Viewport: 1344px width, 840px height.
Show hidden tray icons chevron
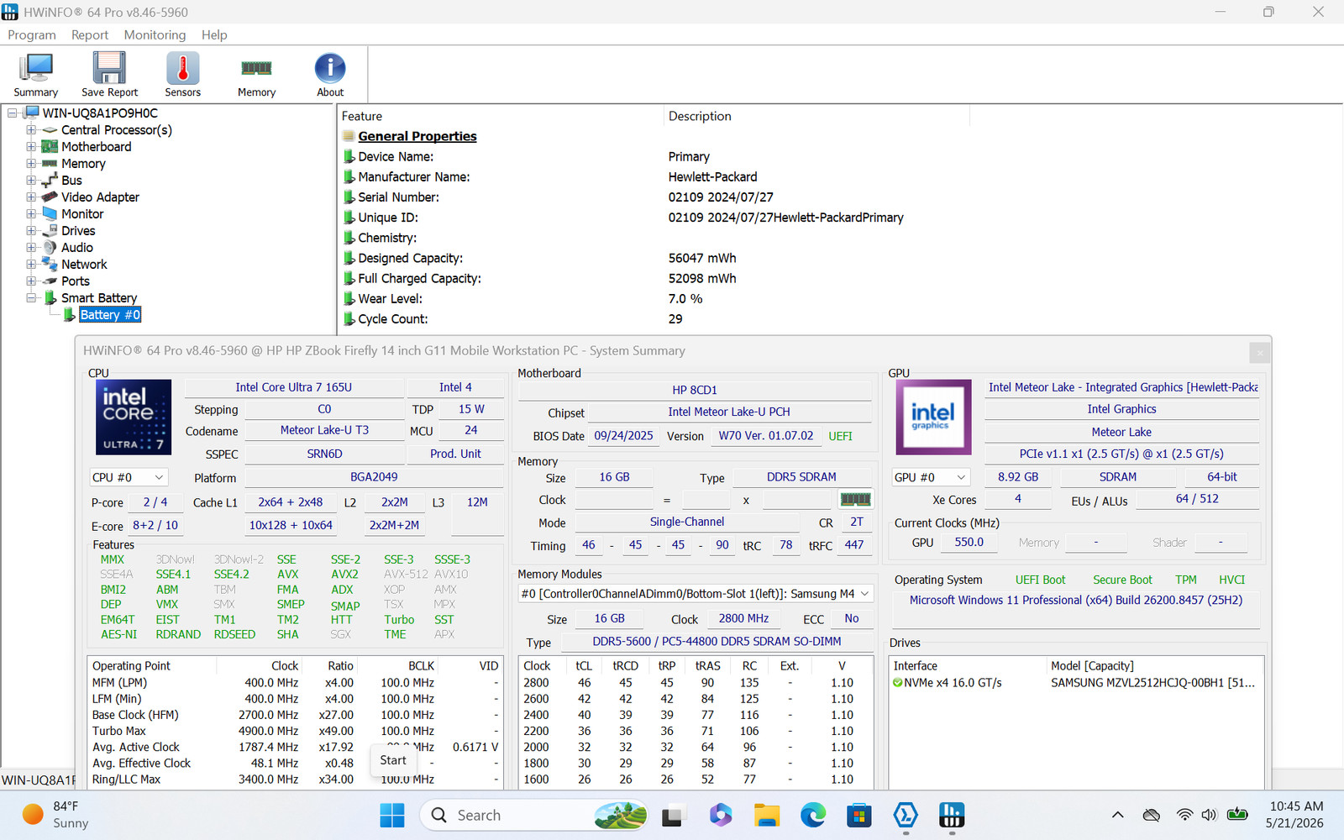[x=1117, y=815]
